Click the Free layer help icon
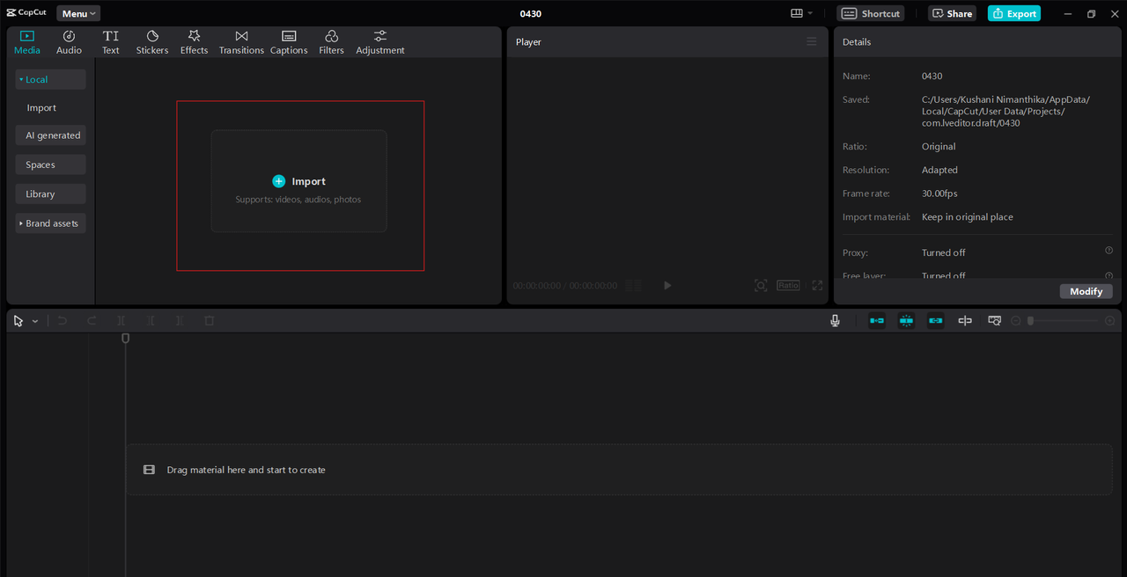Image resolution: width=1127 pixels, height=577 pixels. click(1109, 275)
